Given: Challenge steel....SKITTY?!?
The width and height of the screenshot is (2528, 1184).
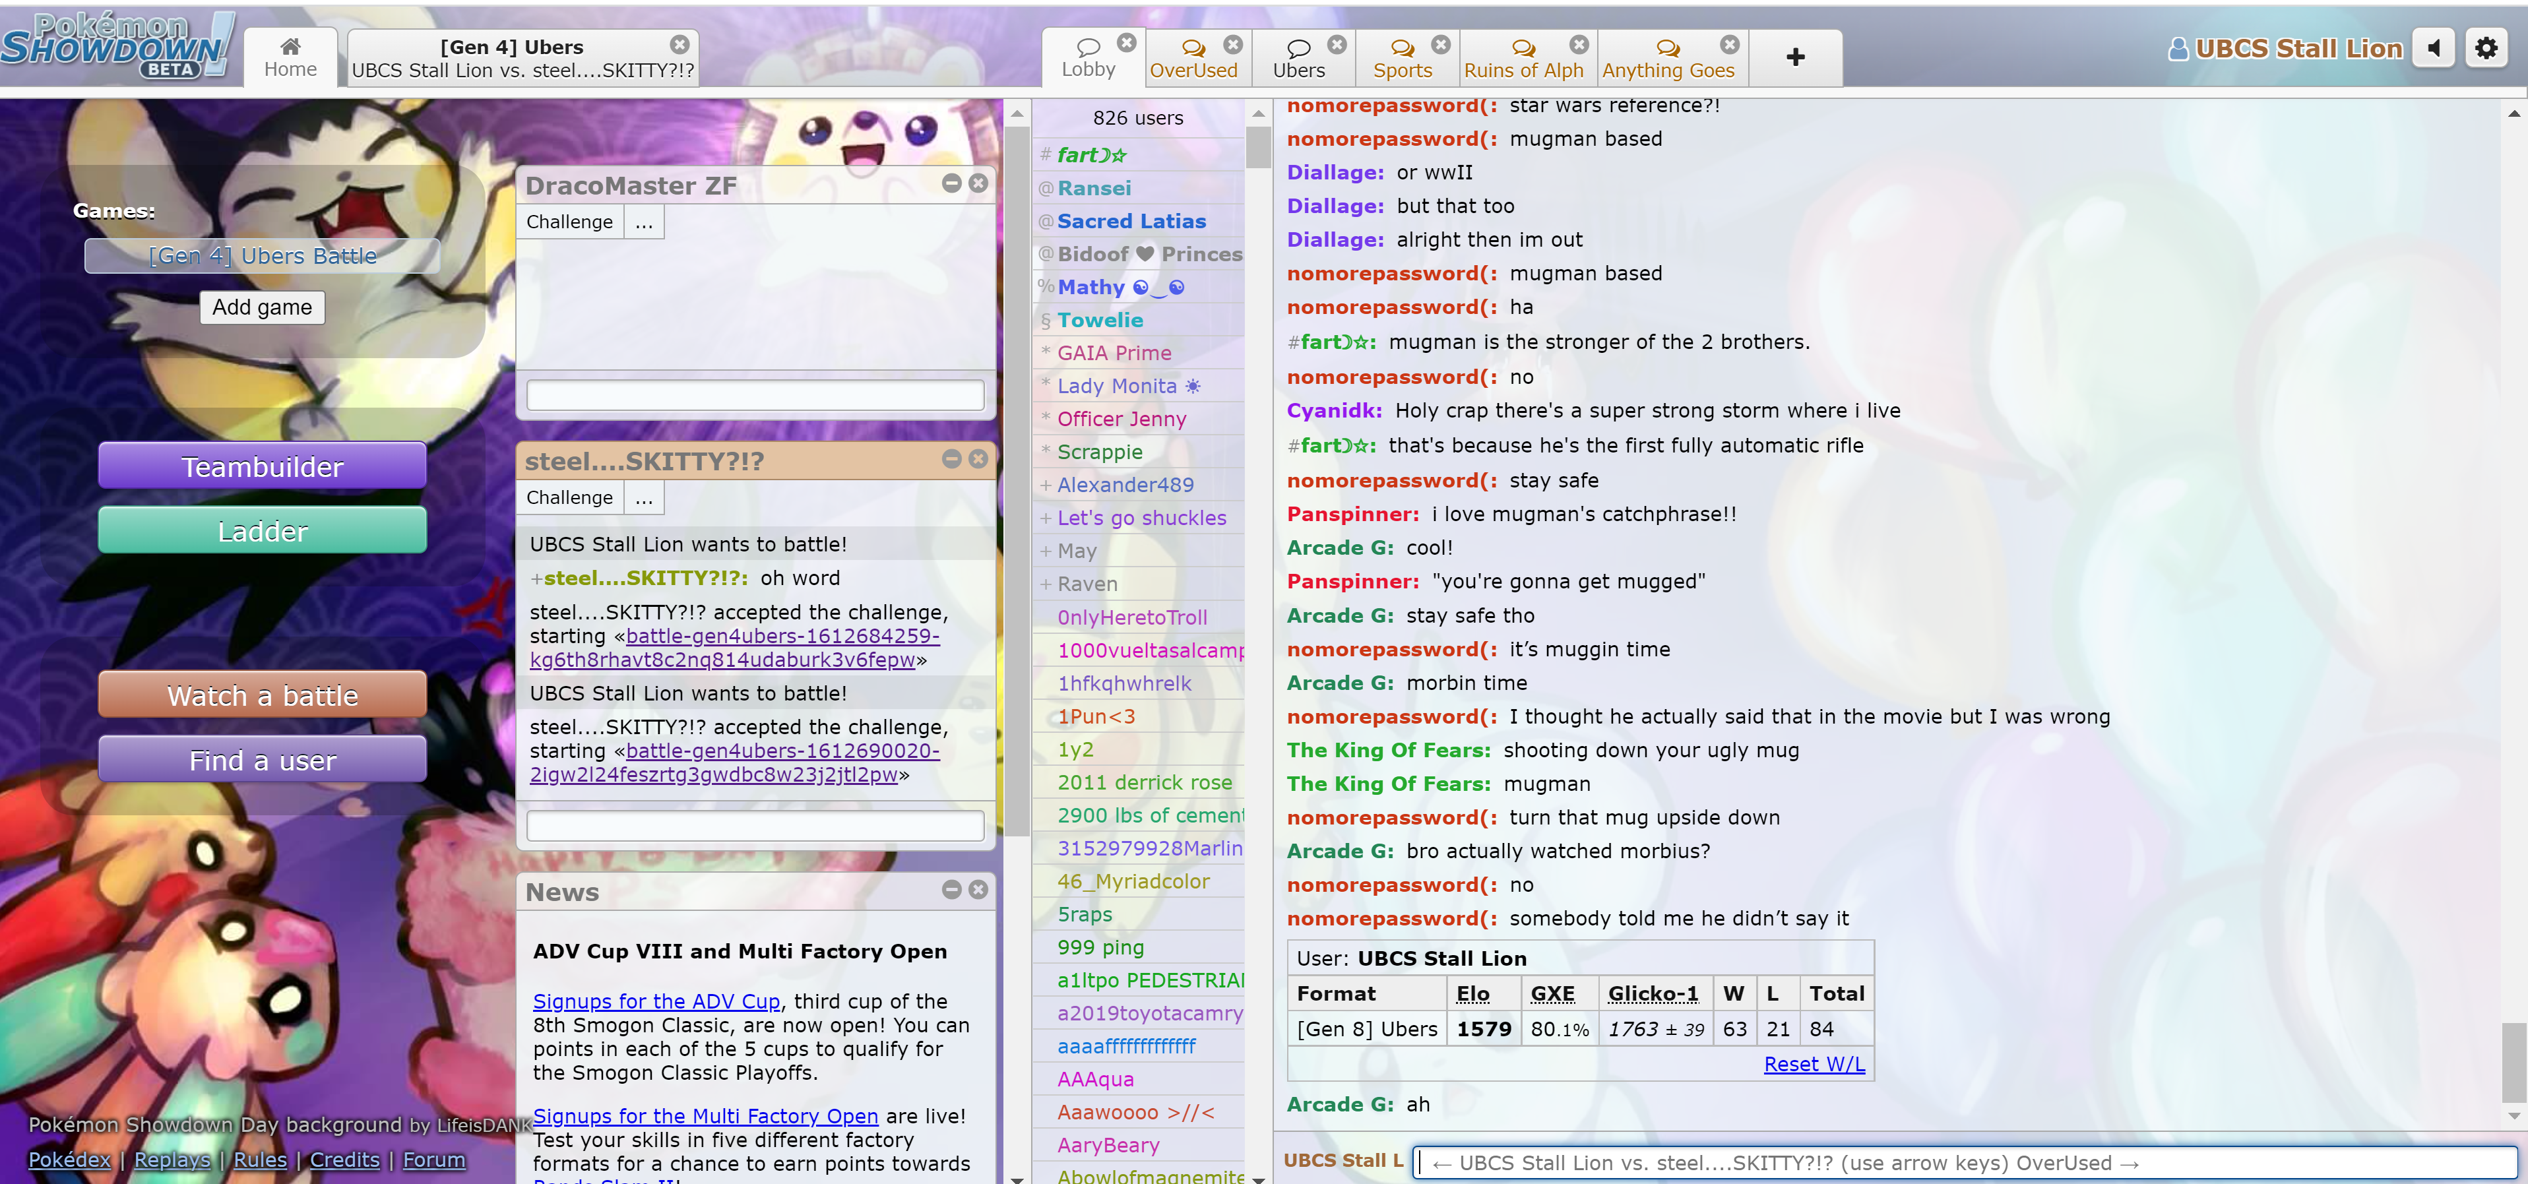Looking at the screenshot, I should (x=569, y=497).
